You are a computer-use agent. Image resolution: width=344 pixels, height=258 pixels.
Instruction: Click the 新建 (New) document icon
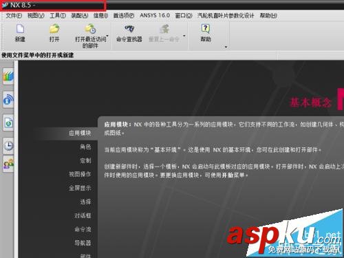20,29
